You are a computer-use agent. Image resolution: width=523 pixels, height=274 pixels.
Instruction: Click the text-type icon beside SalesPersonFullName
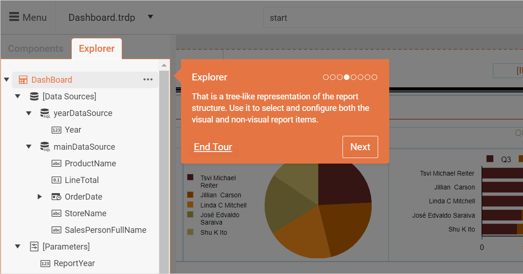[x=56, y=230]
